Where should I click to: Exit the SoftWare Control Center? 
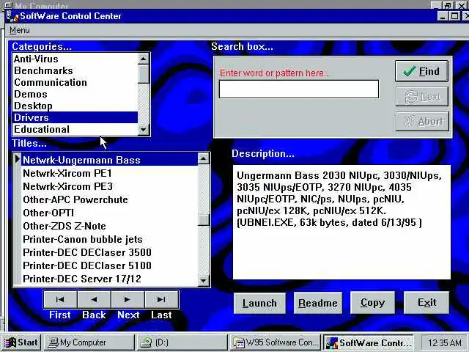coord(426,303)
